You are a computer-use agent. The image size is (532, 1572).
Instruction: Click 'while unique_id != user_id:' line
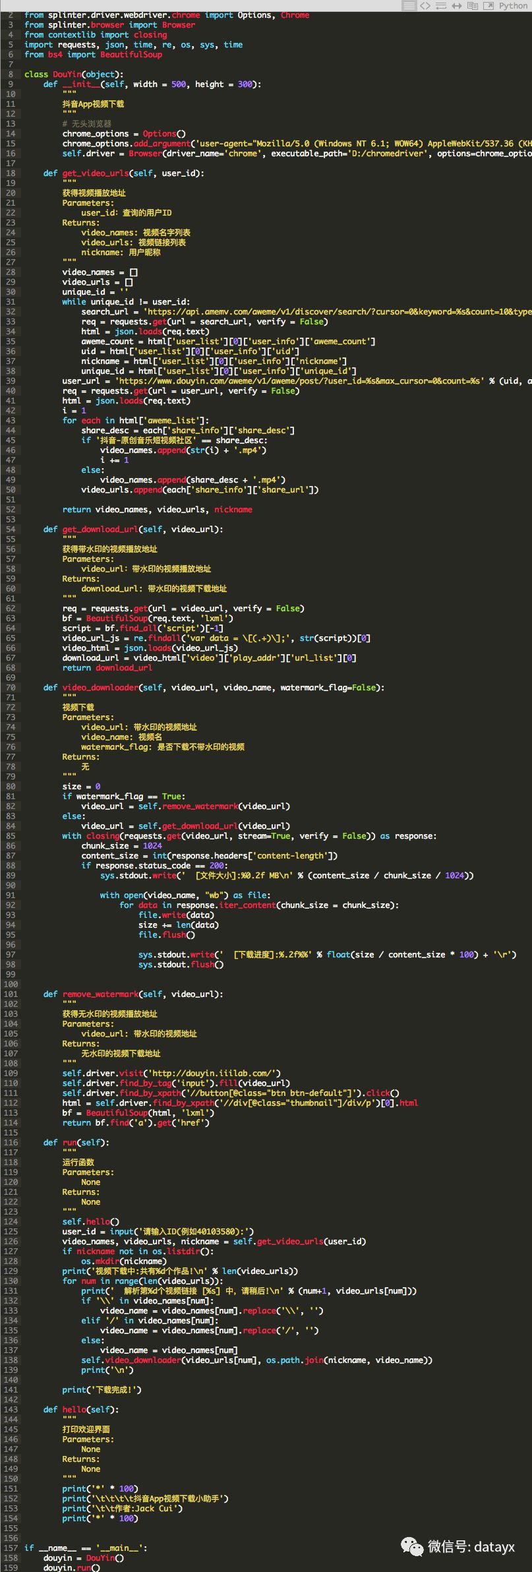pos(126,302)
